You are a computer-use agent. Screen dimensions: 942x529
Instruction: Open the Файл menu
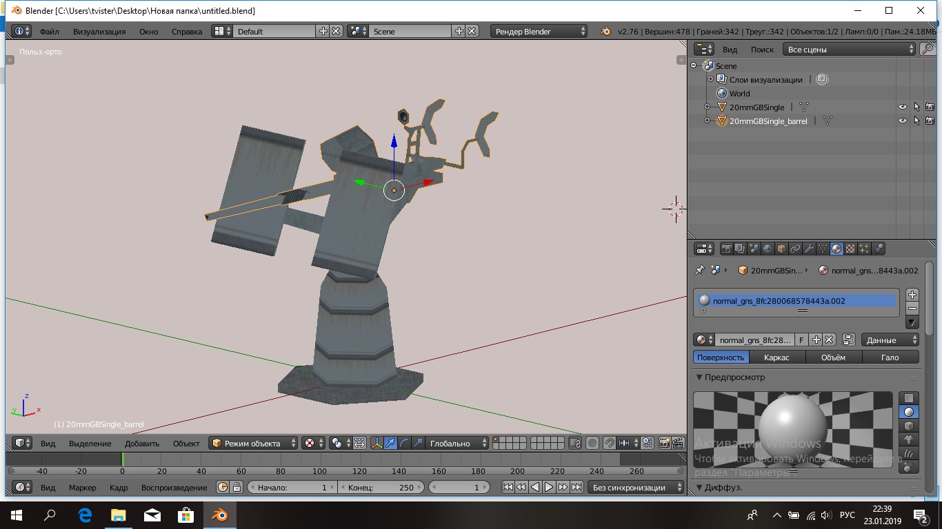coord(49,32)
